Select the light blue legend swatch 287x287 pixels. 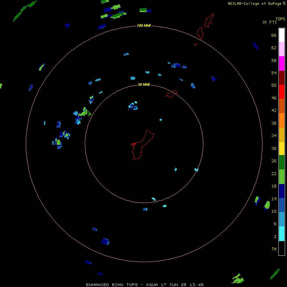click(282, 219)
